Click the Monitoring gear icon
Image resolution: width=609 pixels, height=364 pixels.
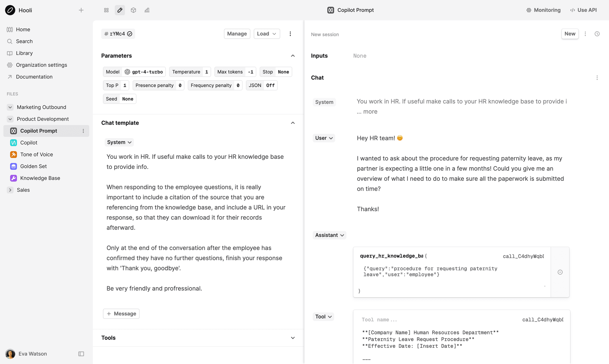tap(529, 10)
